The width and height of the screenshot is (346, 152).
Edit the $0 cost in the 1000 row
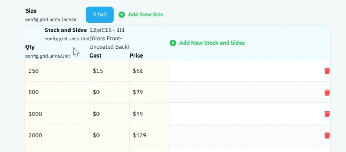[x=109, y=114]
